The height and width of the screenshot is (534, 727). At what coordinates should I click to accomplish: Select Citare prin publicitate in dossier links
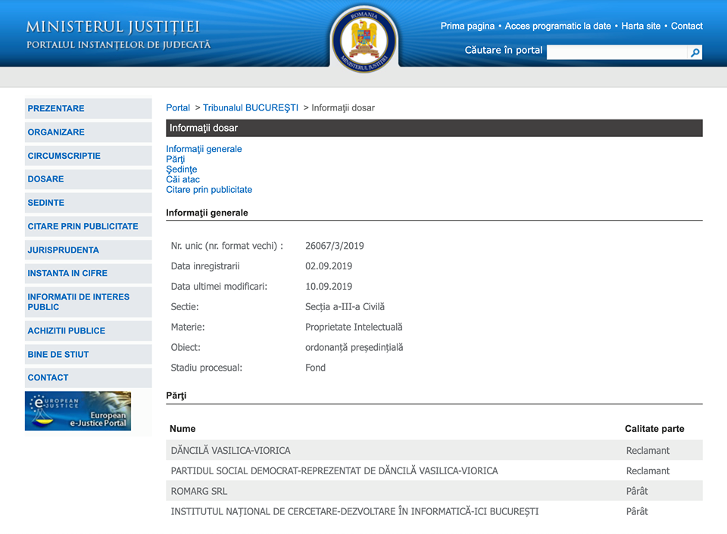(x=209, y=189)
